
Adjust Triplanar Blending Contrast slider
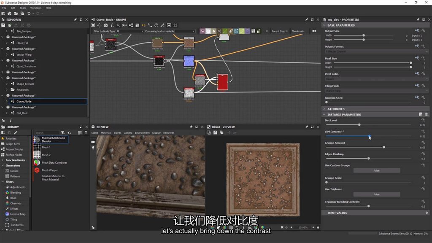(369, 206)
